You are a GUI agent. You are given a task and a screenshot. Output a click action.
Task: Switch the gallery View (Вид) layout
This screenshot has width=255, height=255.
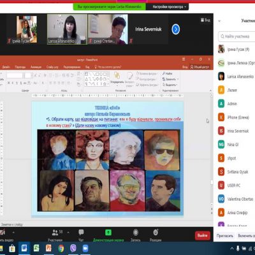pyautogui.click(x=205, y=20)
